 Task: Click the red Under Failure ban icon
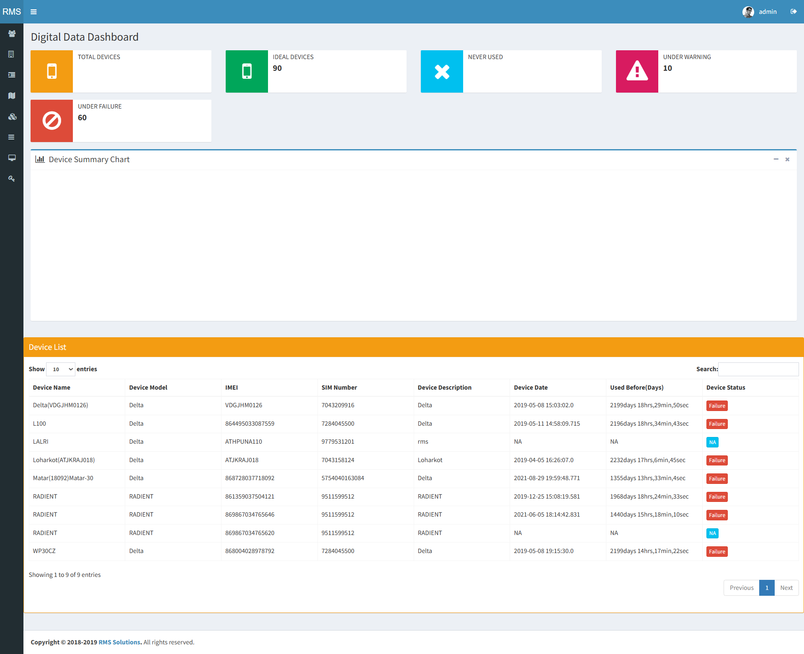coord(52,121)
